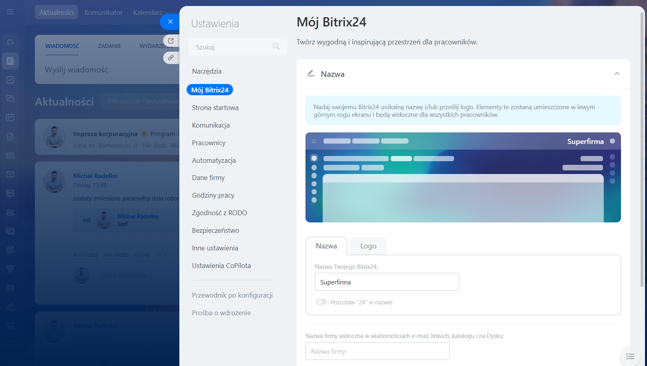The width and height of the screenshot is (647, 366).
Task: Open the Impreza korporacyjna post title
Action: coord(105,134)
